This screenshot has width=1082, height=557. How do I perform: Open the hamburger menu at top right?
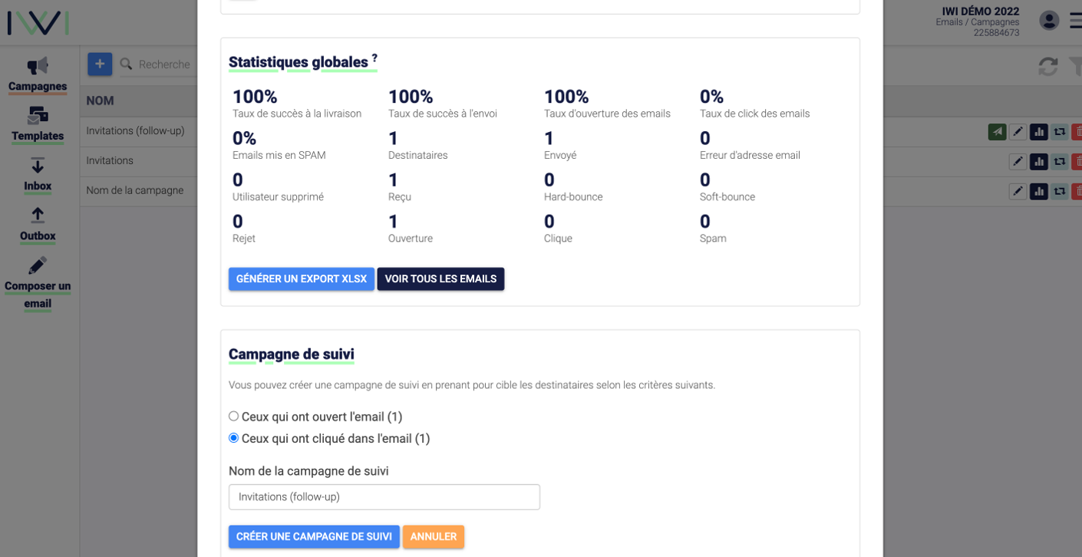point(1076,21)
